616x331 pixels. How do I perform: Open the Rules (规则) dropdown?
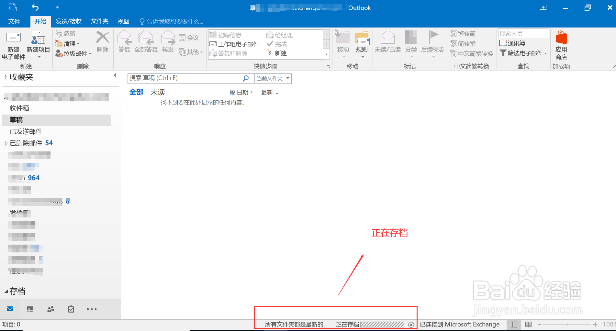pyautogui.click(x=362, y=45)
